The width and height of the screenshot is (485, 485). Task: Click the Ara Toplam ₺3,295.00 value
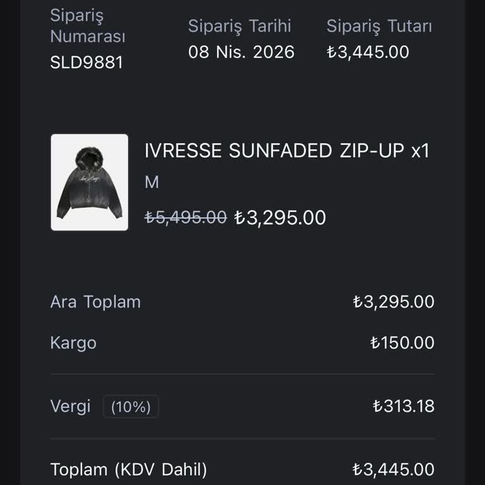coord(393,302)
